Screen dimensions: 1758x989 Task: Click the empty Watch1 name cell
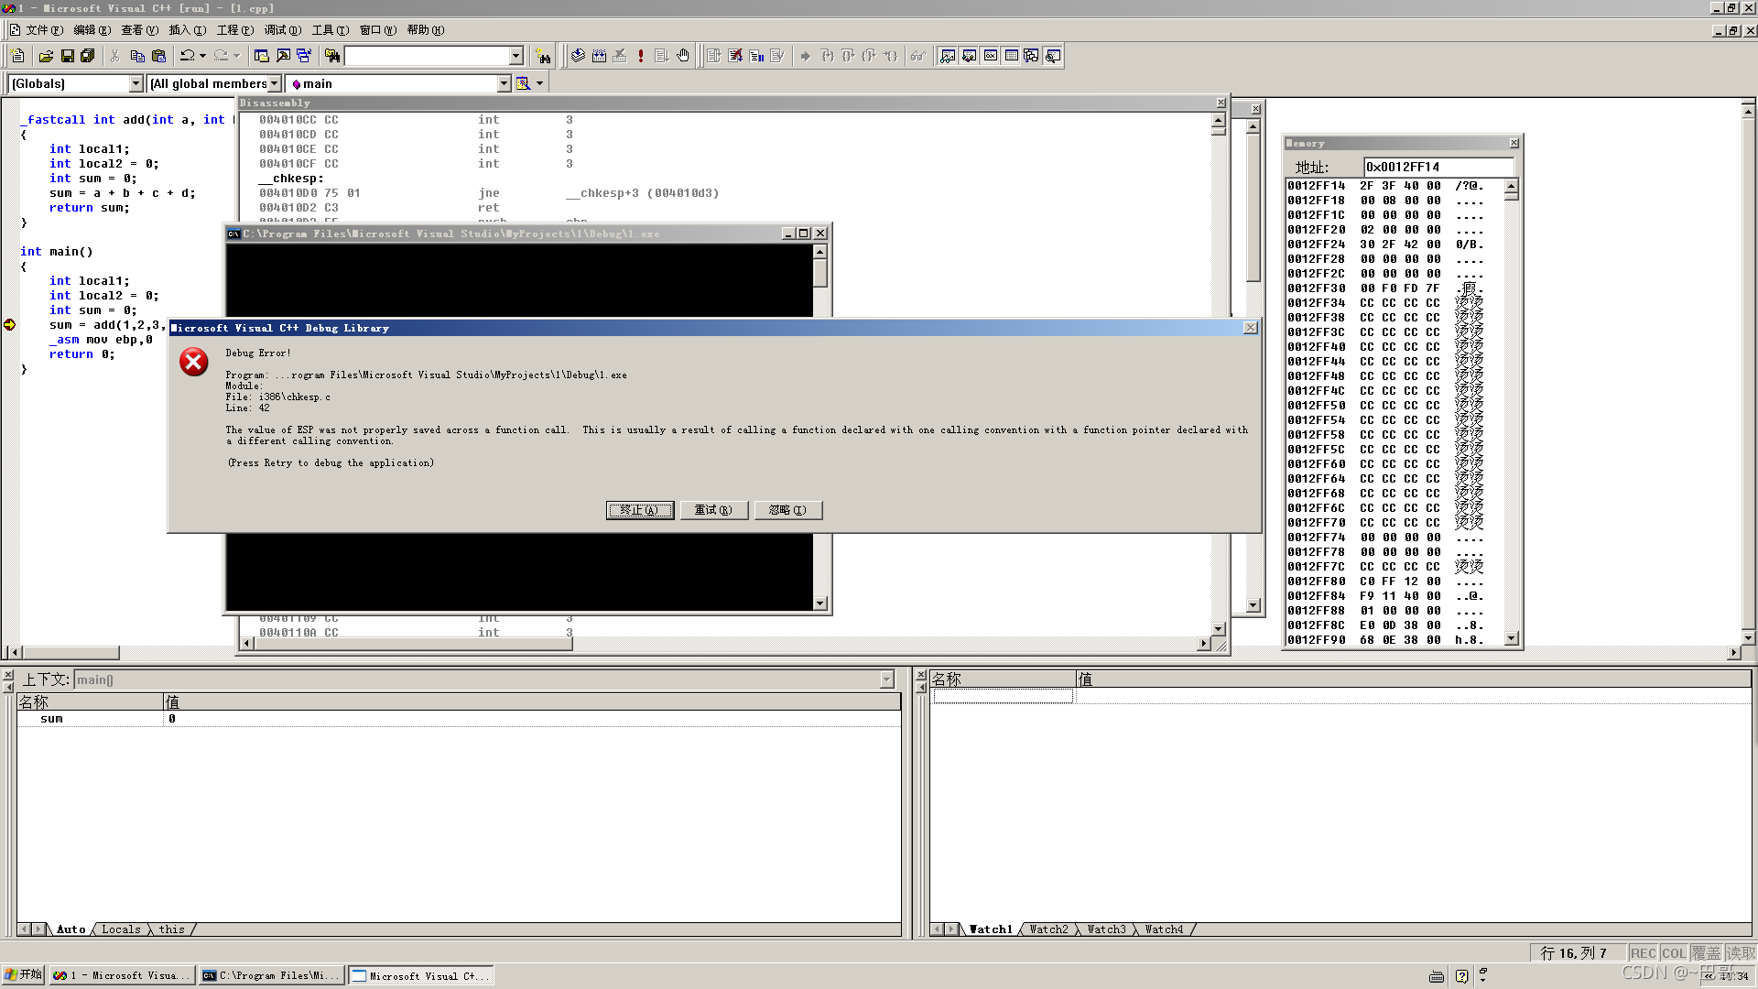[x=1003, y=697]
